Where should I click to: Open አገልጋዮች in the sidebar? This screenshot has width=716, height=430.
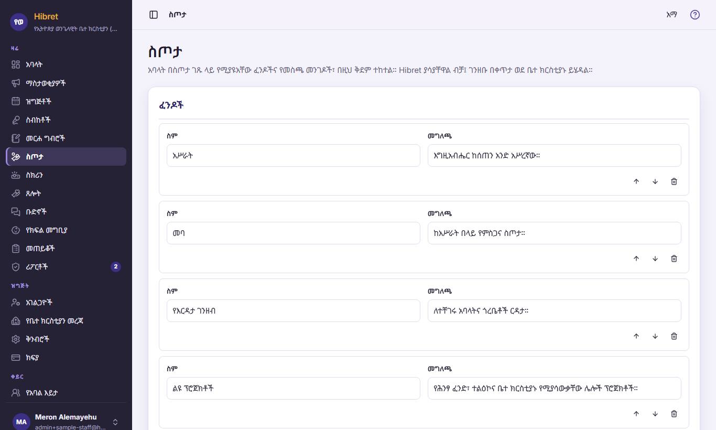click(66, 302)
